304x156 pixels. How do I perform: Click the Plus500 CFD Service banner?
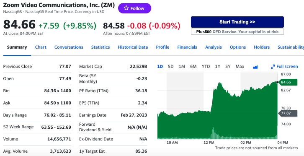tap(237, 32)
